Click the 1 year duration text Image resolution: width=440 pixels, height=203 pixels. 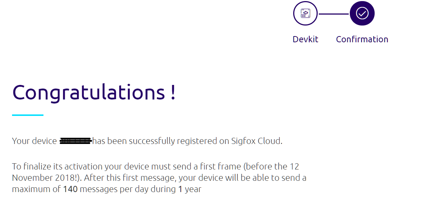(190, 189)
